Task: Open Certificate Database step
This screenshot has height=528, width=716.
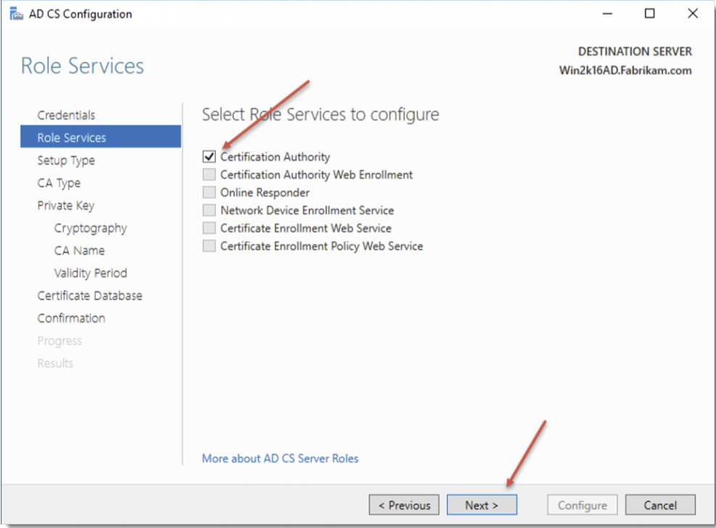Action: [x=90, y=296]
